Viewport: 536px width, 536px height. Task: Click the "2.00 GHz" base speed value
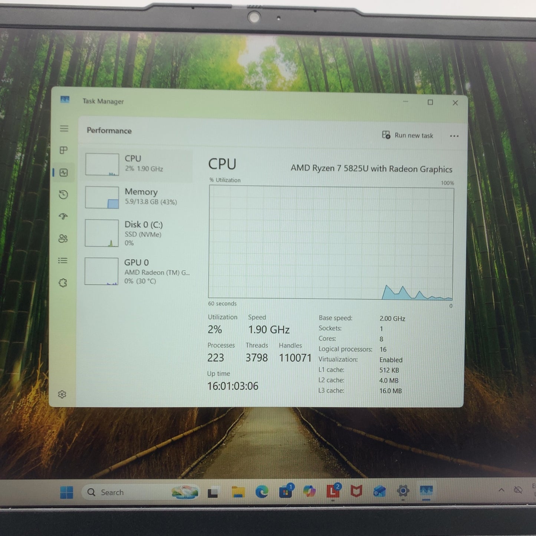point(392,319)
